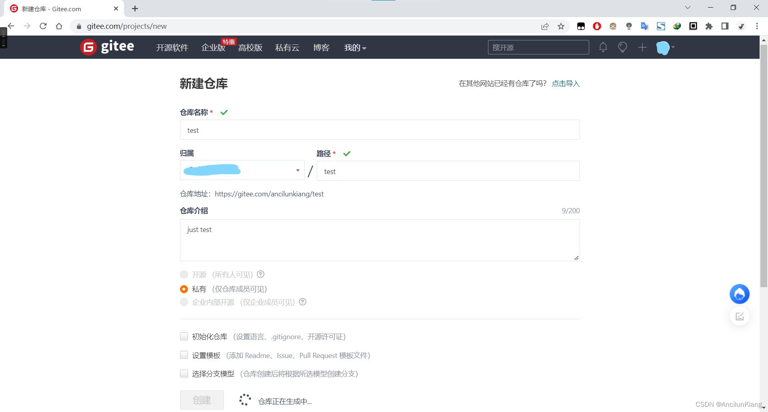The image size is (768, 412).
Task: Click the translate extension icon
Action: point(644,26)
